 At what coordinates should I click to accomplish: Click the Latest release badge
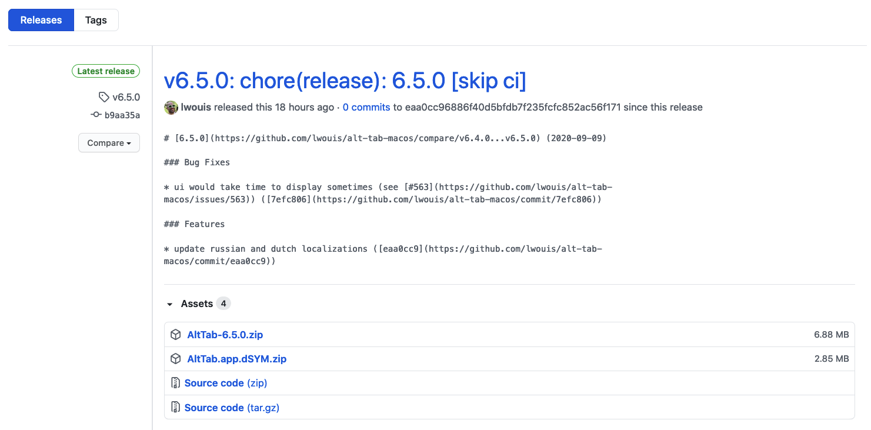105,71
